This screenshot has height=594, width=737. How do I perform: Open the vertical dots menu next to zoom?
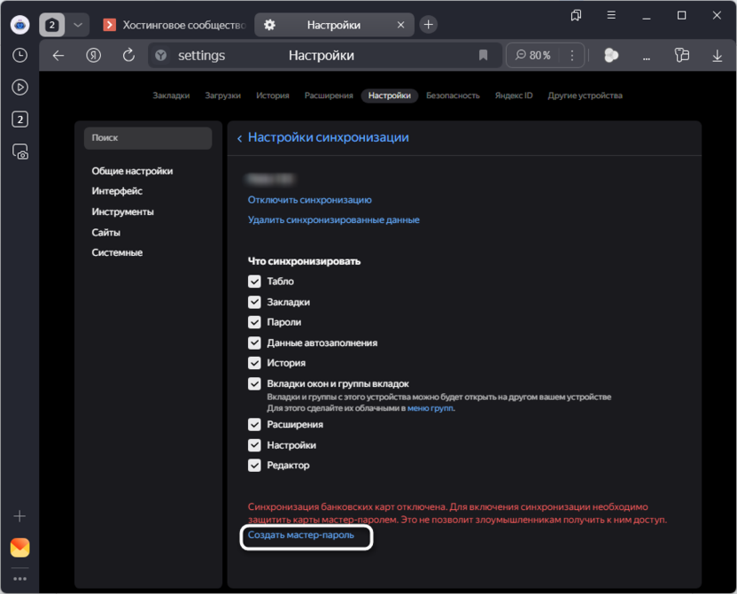[572, 56]
